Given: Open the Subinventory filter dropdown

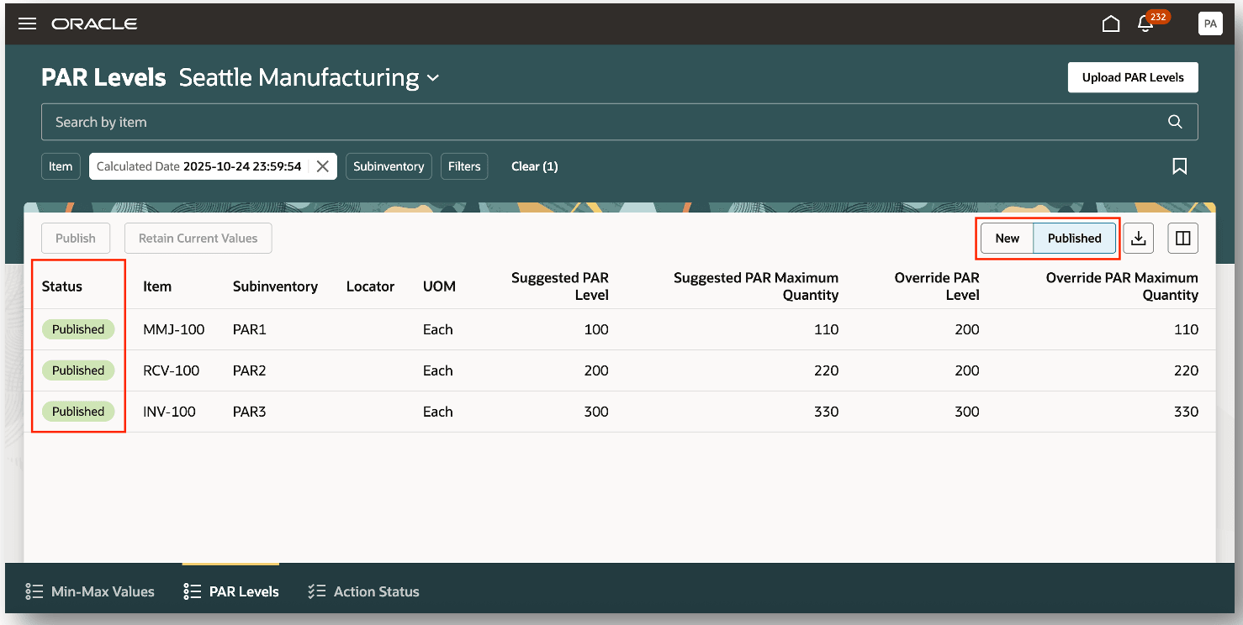Looking at the screenshot, I should (x=389, y=166).
